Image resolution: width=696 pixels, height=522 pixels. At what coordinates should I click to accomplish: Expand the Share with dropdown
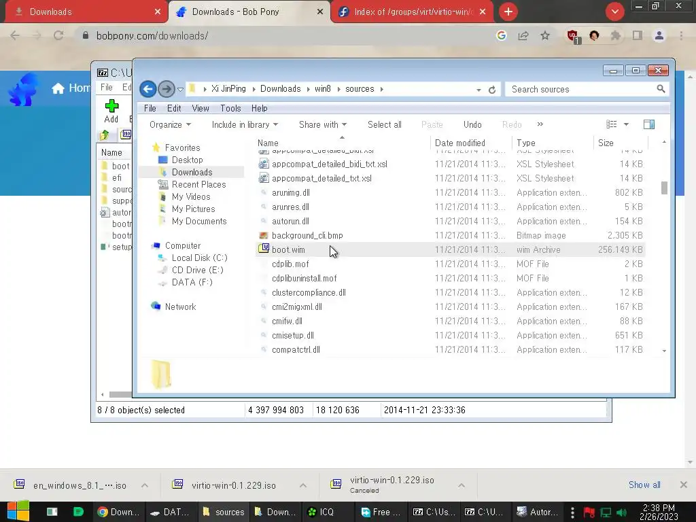coord(323,125)
